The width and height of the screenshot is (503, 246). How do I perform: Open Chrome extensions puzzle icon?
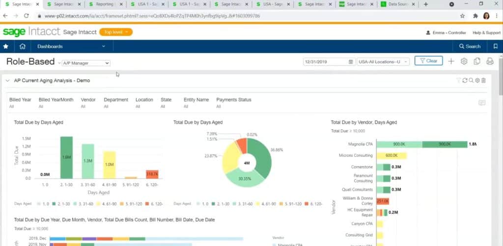475,16
